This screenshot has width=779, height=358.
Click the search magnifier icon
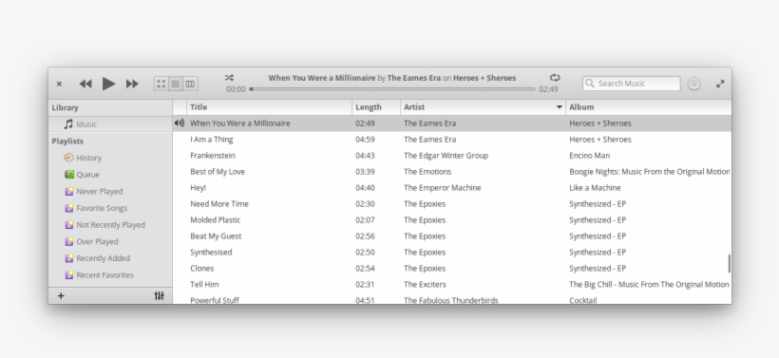pos(590,84)
